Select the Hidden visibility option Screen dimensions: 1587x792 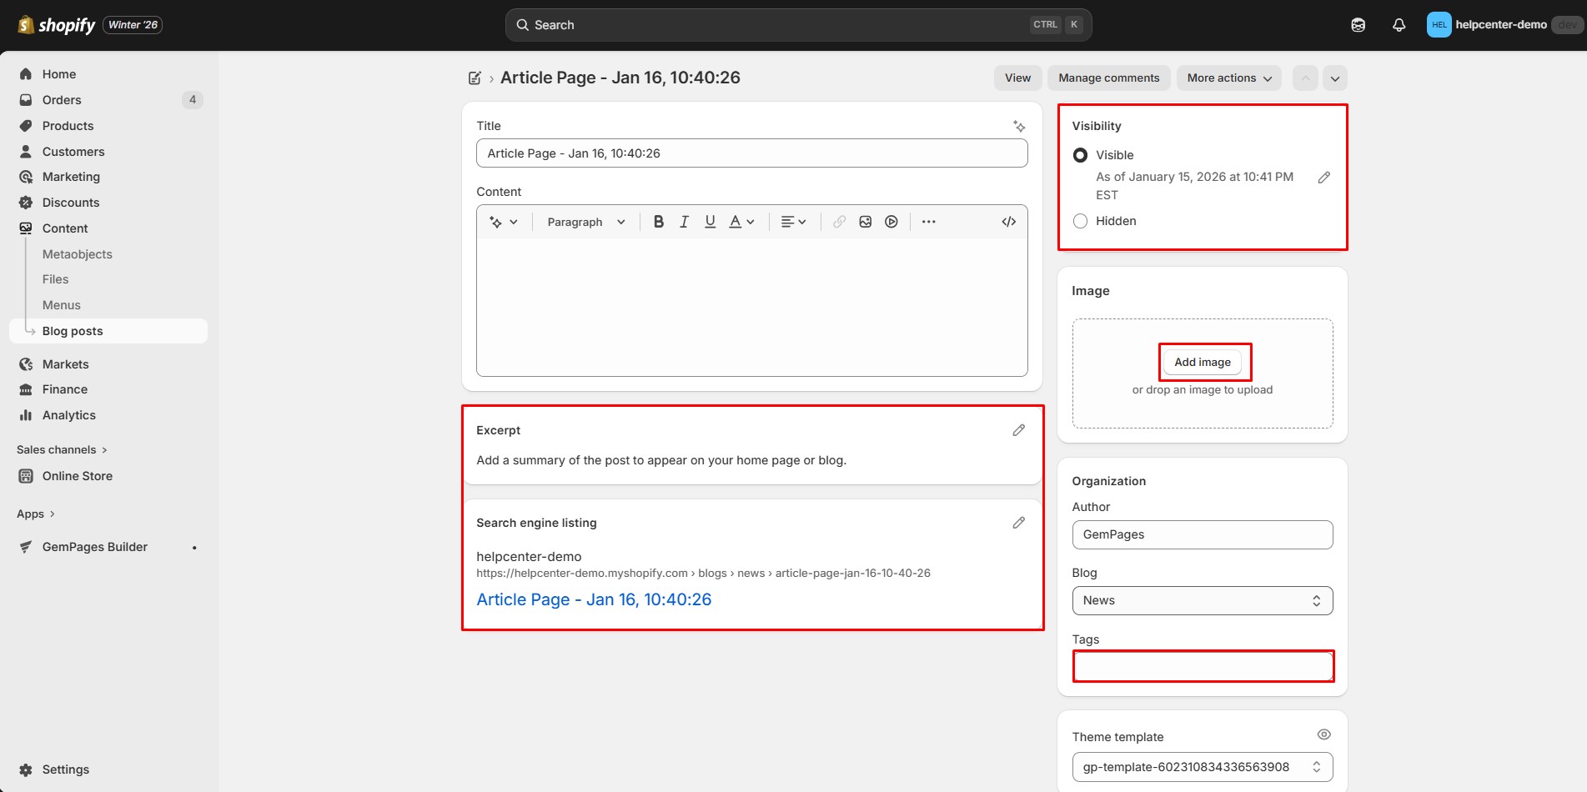point(1081,221)
